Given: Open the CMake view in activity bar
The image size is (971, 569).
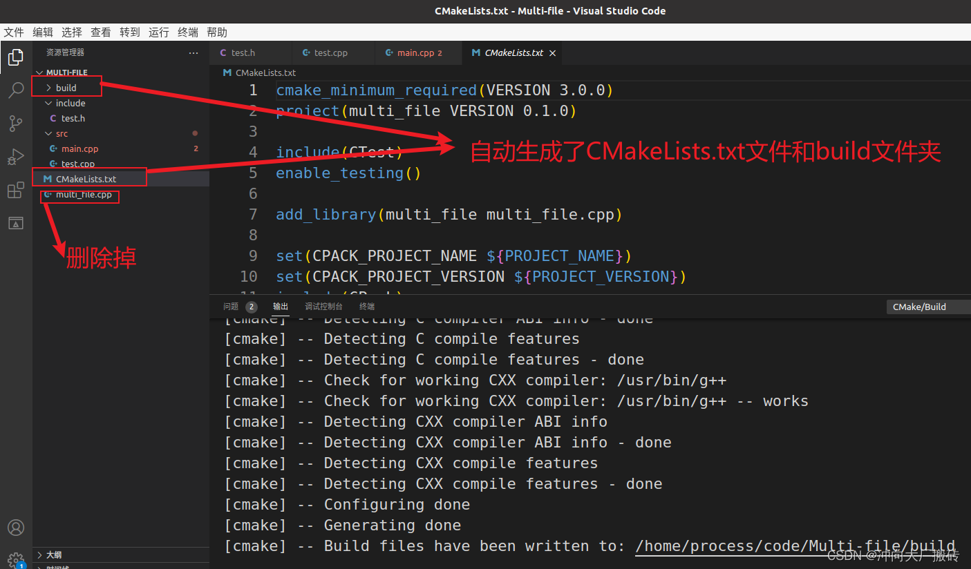Looking at the screenshot, I should coord(15,223).
